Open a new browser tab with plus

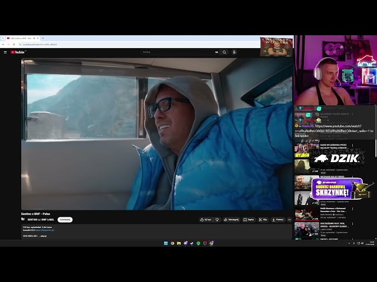43,38
